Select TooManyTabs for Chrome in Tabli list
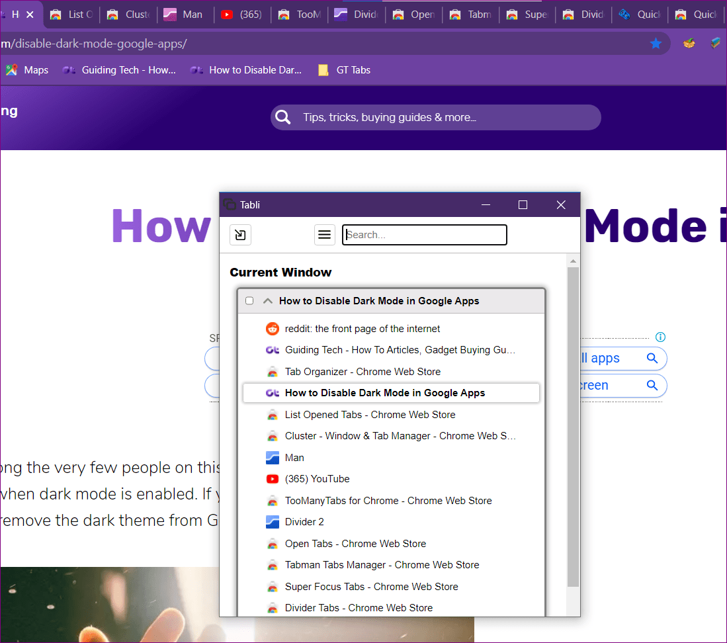 (x=388, y=501)
